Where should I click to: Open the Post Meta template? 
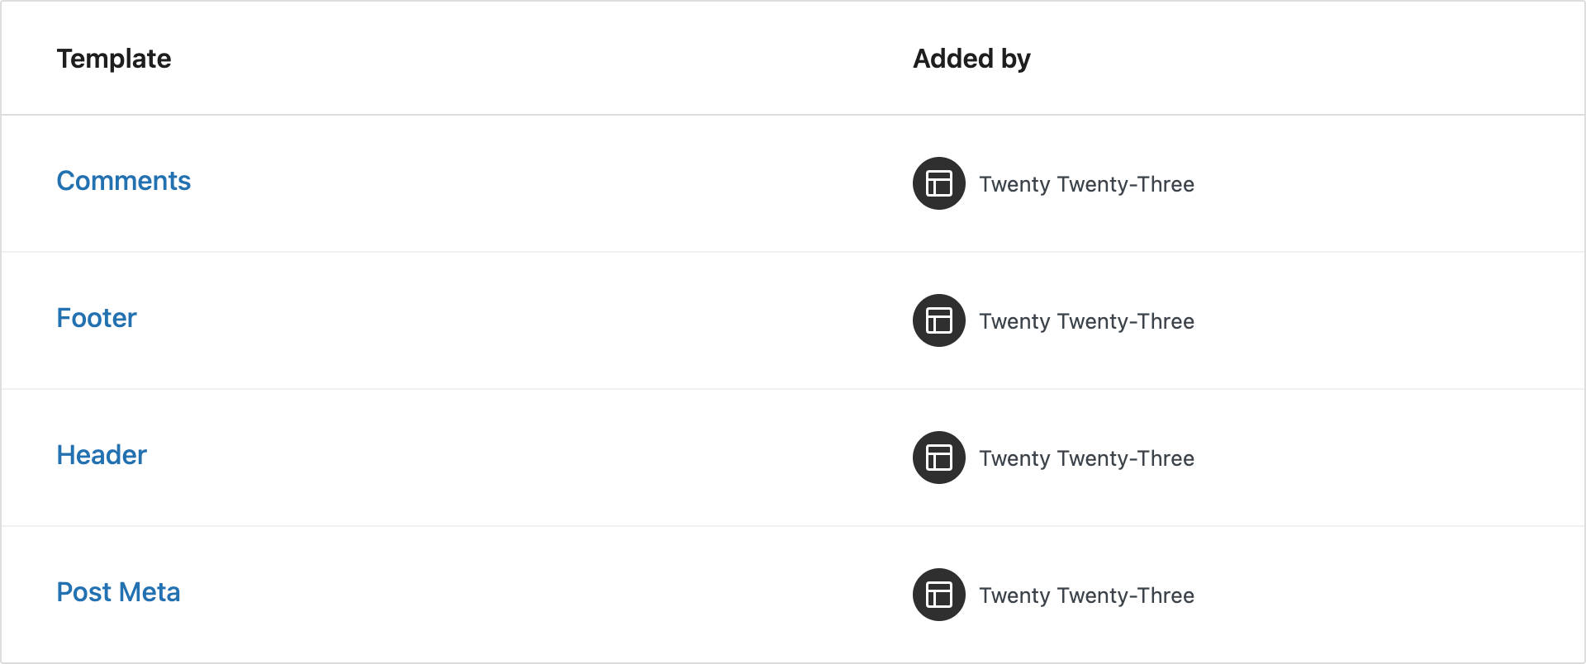point(118,592)
